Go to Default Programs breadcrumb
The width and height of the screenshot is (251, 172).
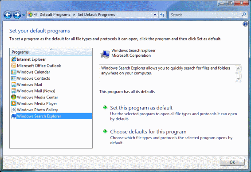click(x=55, y=15)
